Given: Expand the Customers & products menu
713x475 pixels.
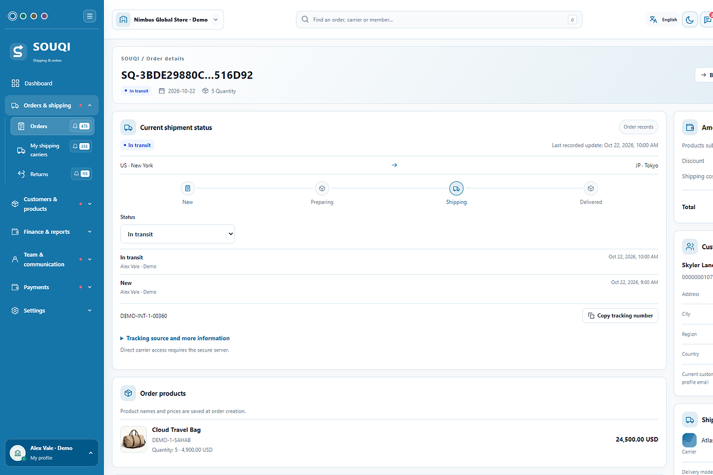Looking at the screenshot, I should 52,204.
